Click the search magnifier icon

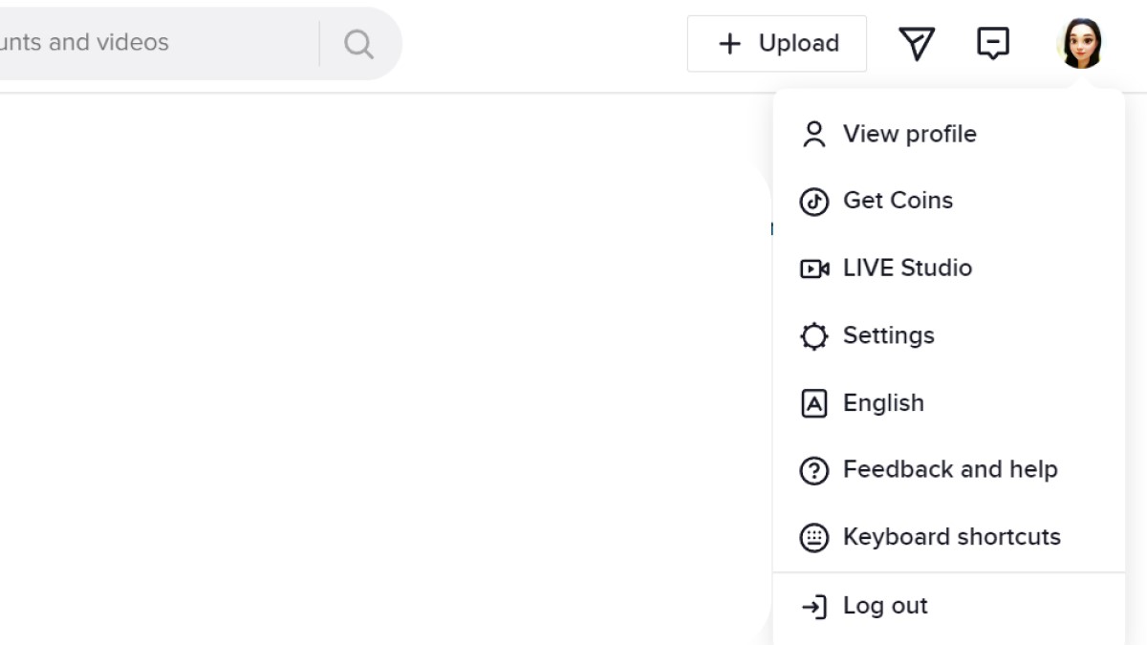[358, 44]
